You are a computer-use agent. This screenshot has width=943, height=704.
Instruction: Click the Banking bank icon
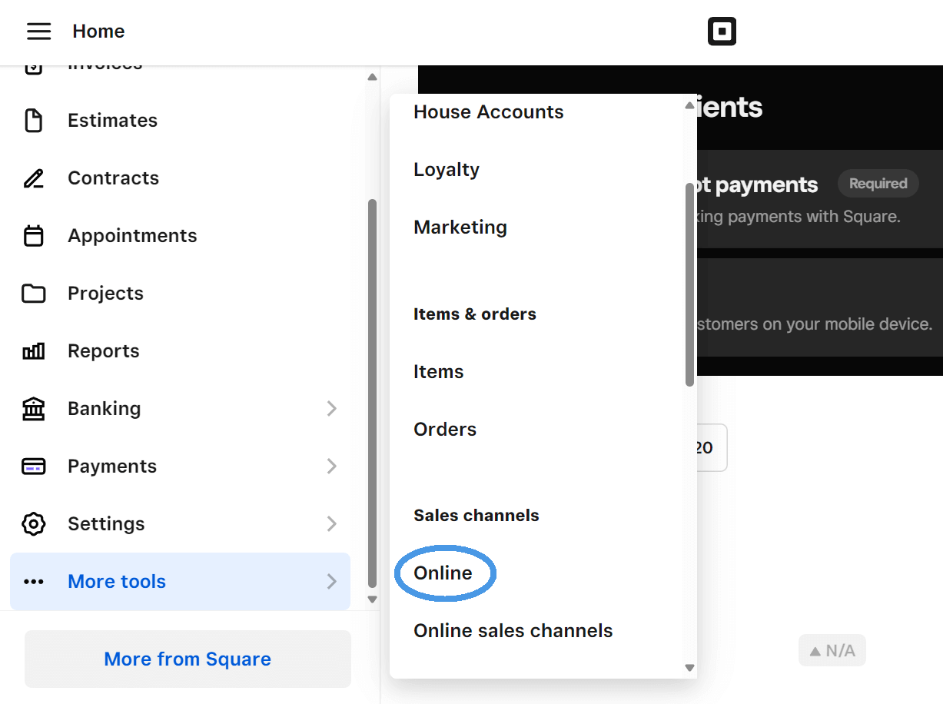tap(34, 408)
